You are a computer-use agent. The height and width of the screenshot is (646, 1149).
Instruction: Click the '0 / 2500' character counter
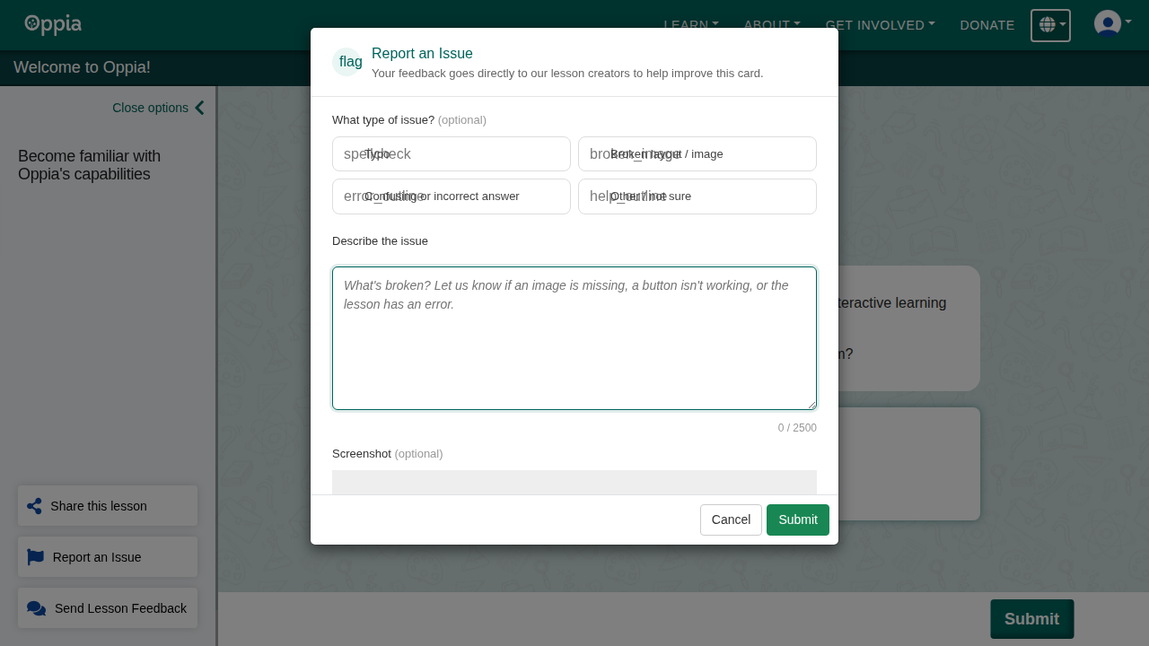[797, 428]
